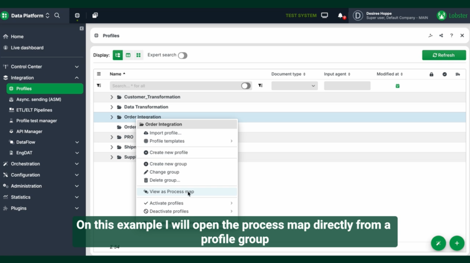Open the Document type filter dropdown
470x263 pixels.
[294, 86]
